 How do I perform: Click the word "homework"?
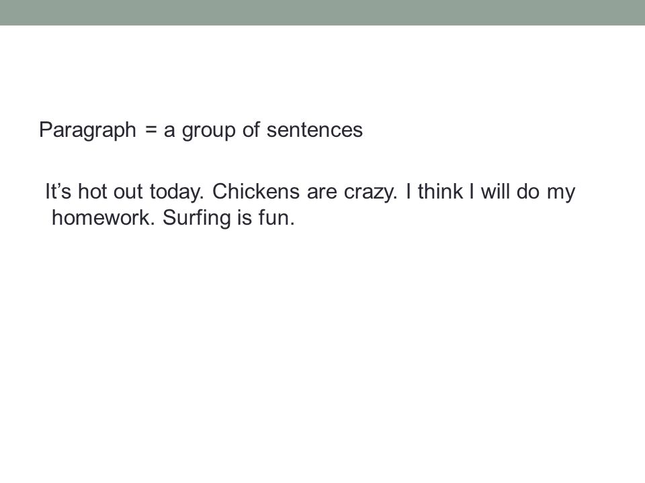[x=101, y=217]
